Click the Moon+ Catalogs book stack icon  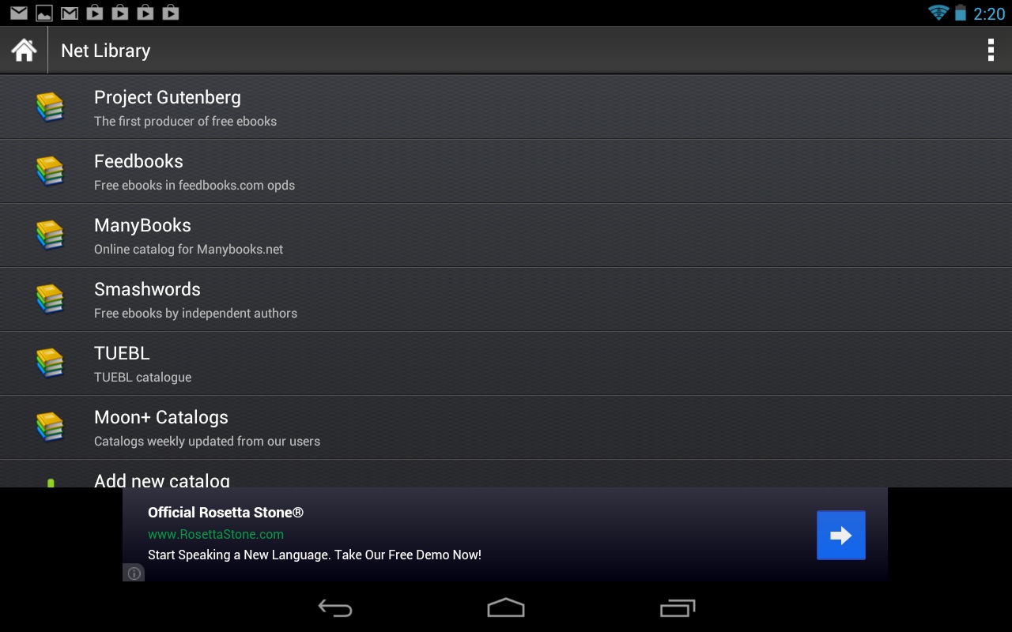point(50,427)
